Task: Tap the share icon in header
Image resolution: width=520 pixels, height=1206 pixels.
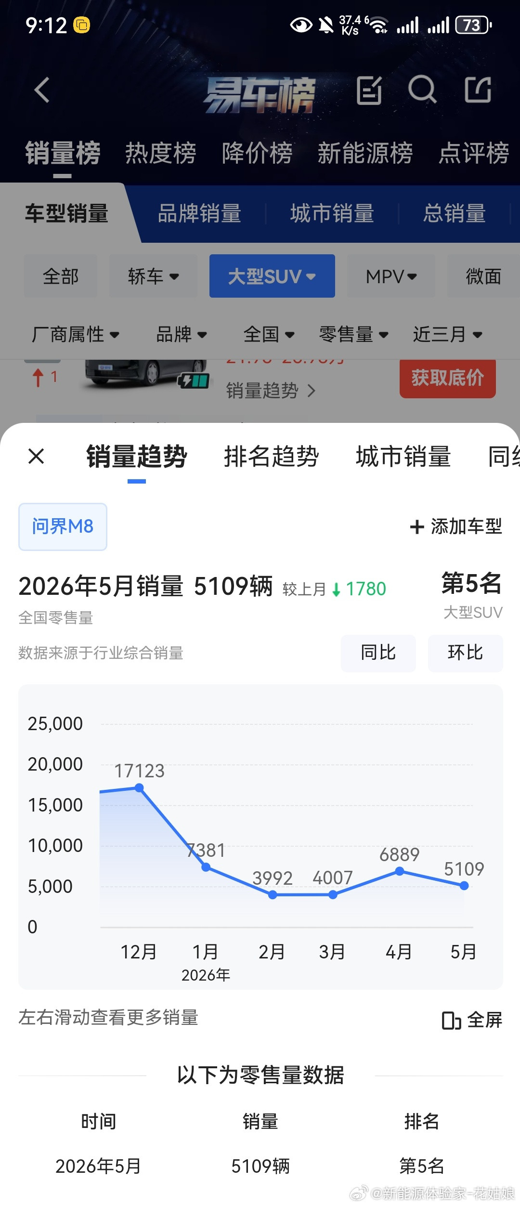Action: click(x=478, y=90)
